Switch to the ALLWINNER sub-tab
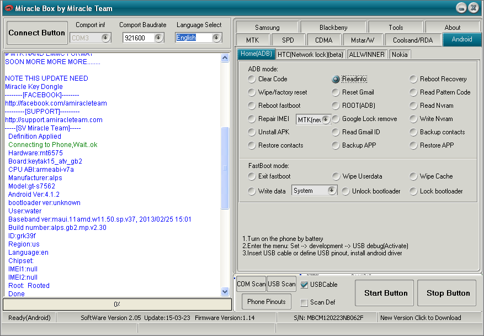Screen dimensions: 484x336 click(x=366, y=55)
